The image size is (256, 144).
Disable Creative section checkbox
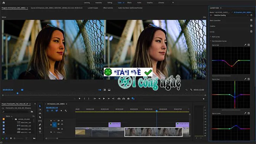point(251,26)
